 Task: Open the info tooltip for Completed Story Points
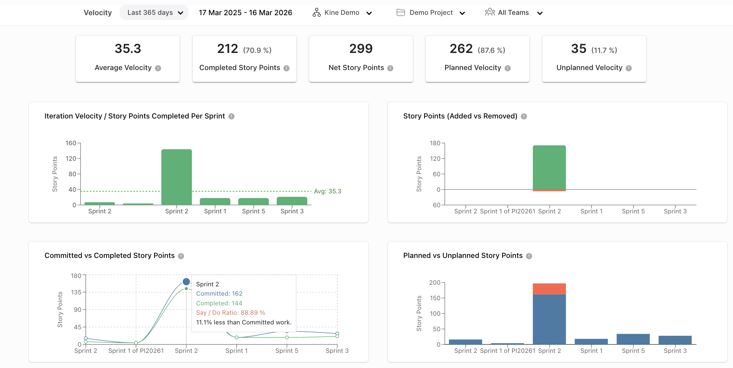pos(286,68)
